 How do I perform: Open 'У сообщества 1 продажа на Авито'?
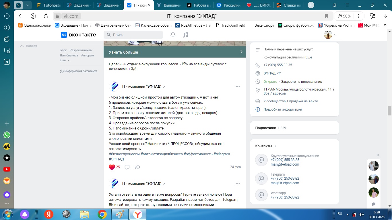tap(291, 101)
